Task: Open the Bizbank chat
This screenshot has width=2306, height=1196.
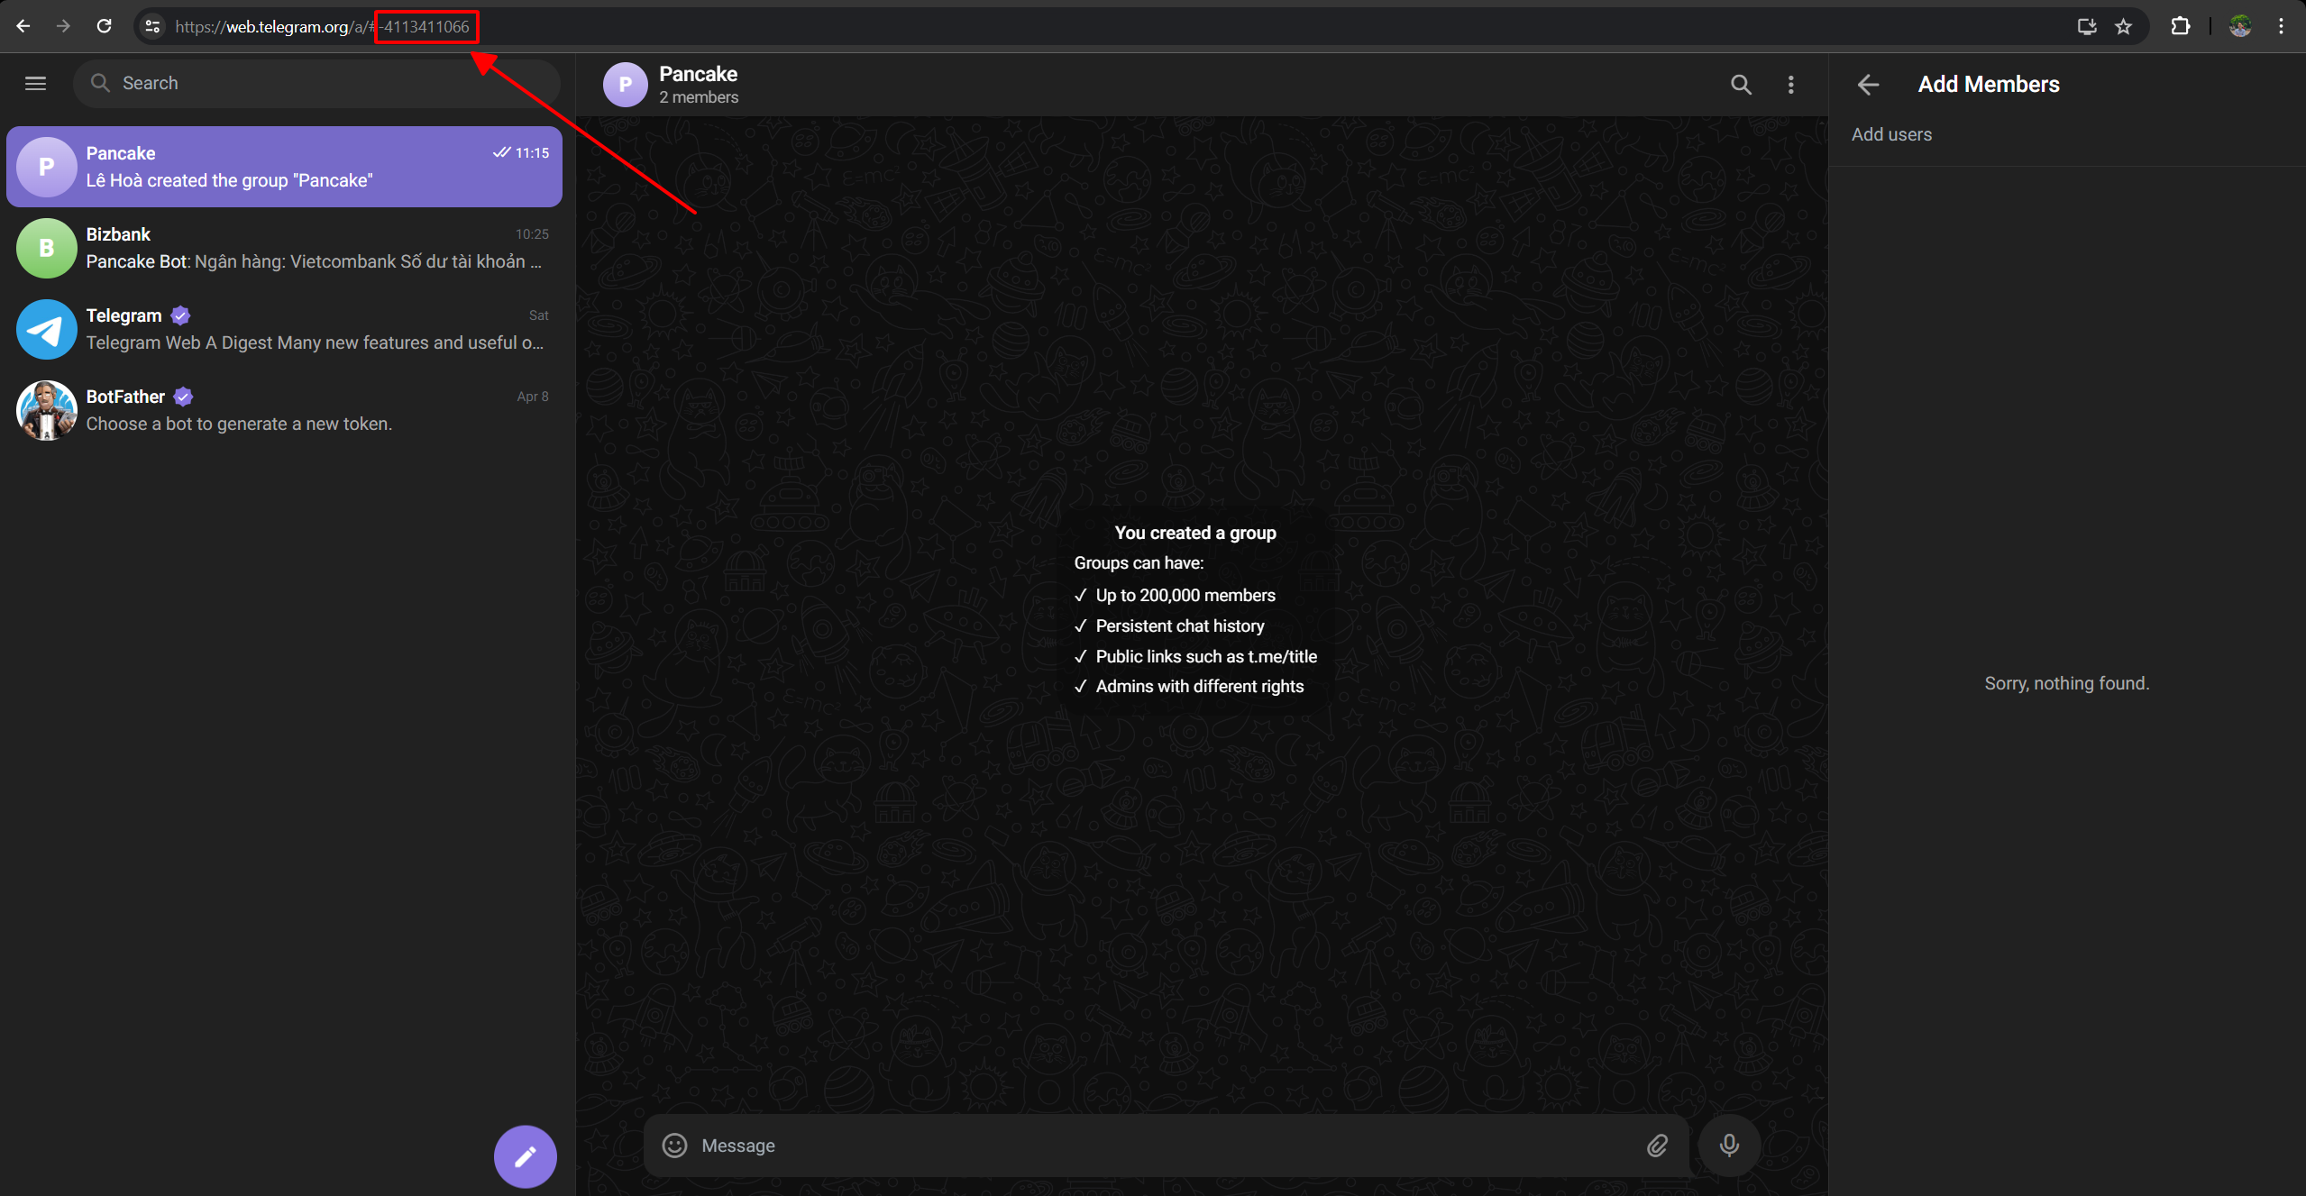Action: point(284,248)
